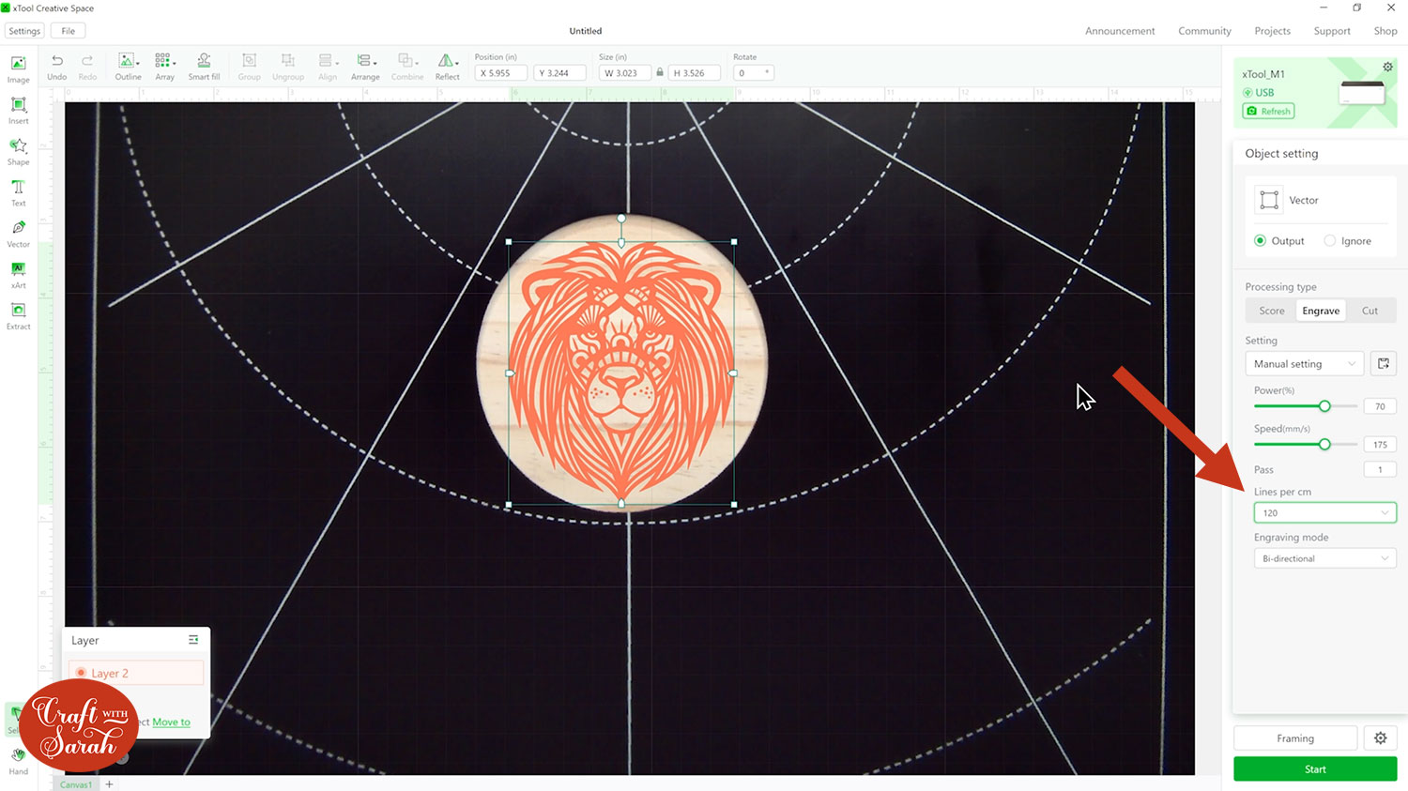Open the xArt tool
The image size is (1408, 791).
pos(18,275)
